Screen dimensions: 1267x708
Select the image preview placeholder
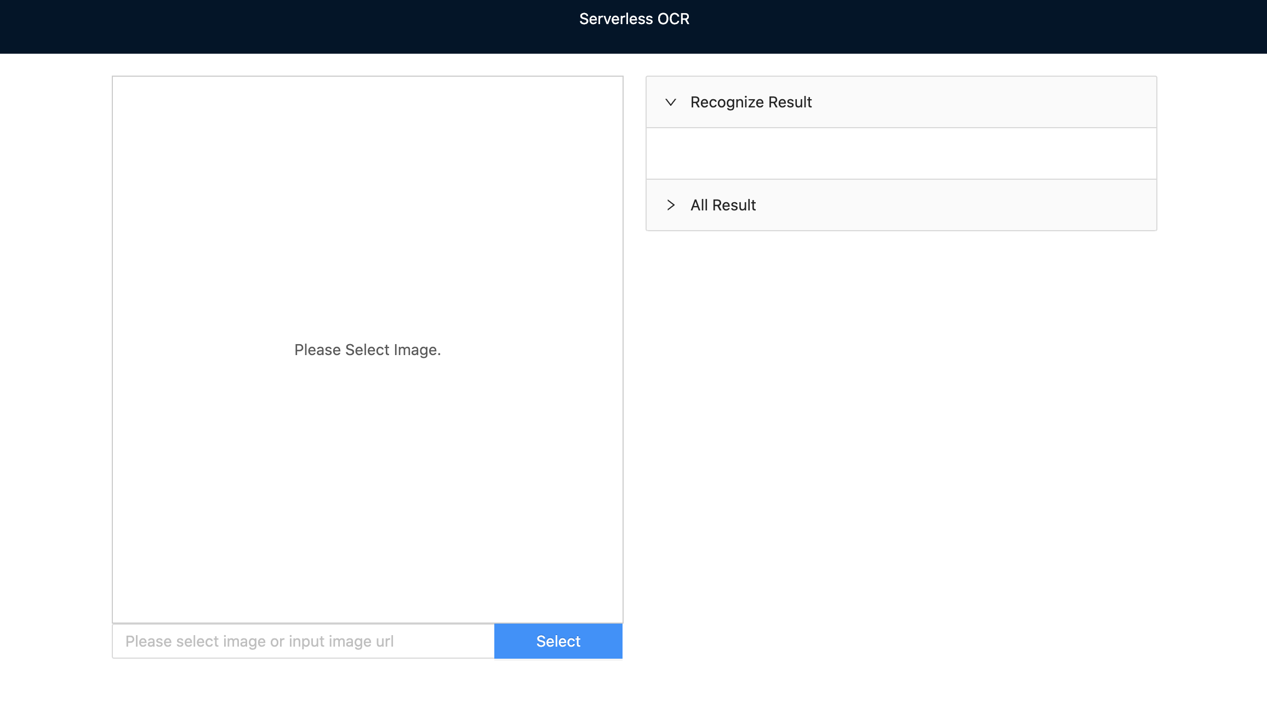coord(367,350)
